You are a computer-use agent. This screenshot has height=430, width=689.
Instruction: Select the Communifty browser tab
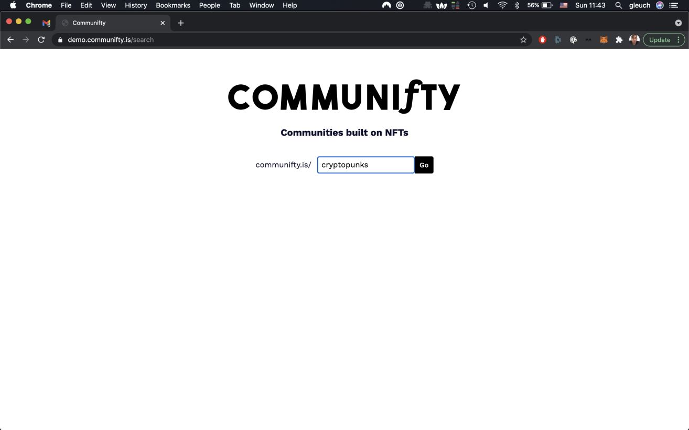[113, 23]
